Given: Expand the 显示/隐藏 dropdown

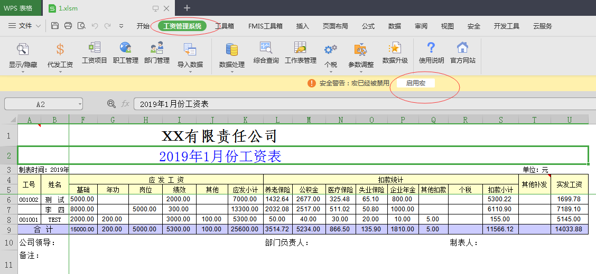Looking at the screenshot, I should pos(23,72).
